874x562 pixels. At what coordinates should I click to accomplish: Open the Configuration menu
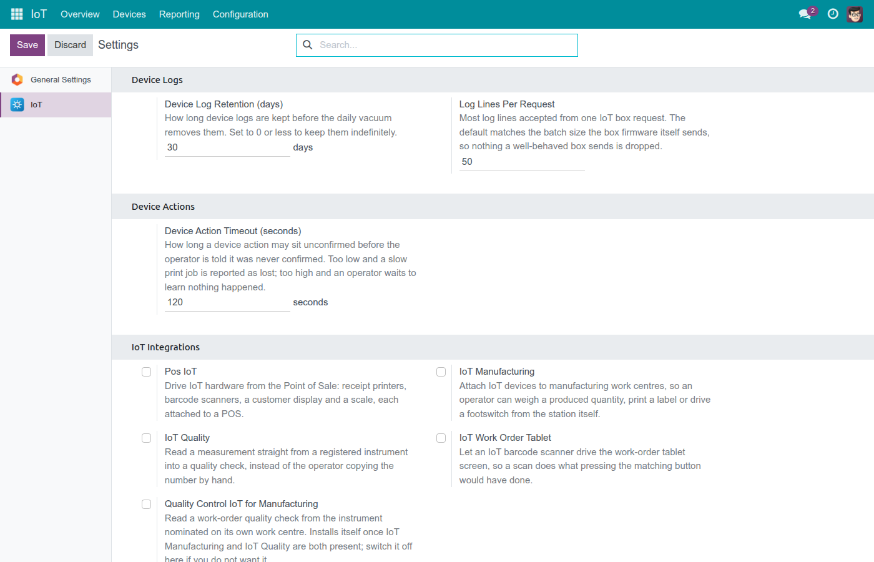click(240, 14)
